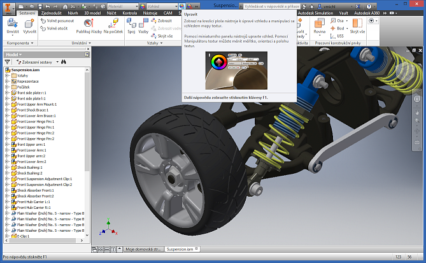Toggle Skrýt vše in Vztahy panel
Screen dimensions: 426x263
click(164, 36)
